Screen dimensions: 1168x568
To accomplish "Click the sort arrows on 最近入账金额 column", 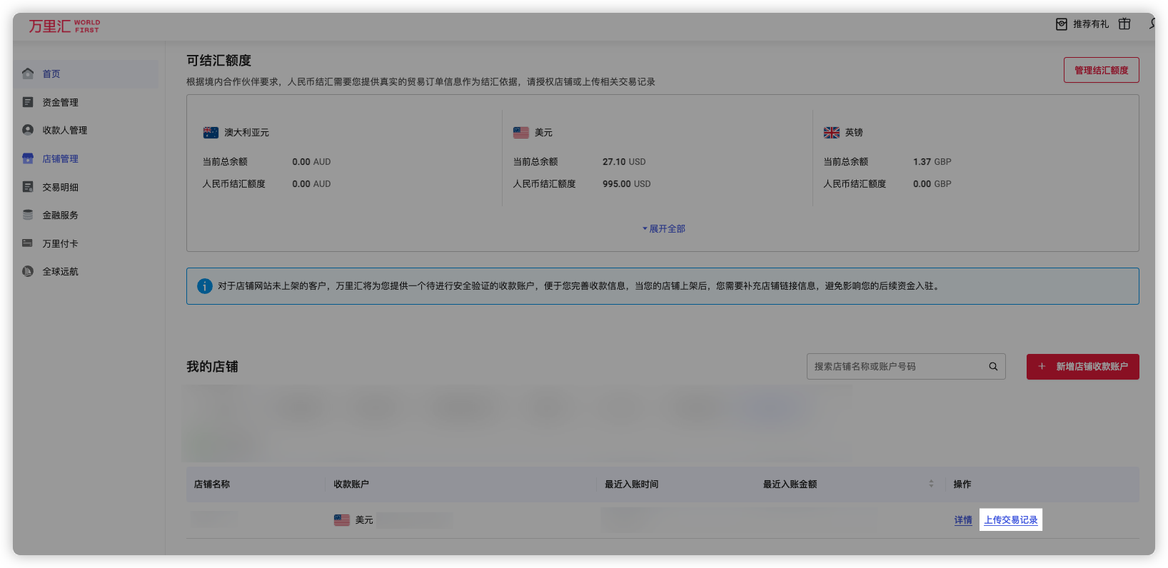I will click(x=931, y=484).
